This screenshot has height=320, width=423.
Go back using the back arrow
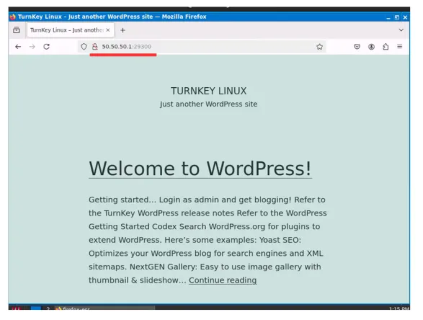pos(18,47)
